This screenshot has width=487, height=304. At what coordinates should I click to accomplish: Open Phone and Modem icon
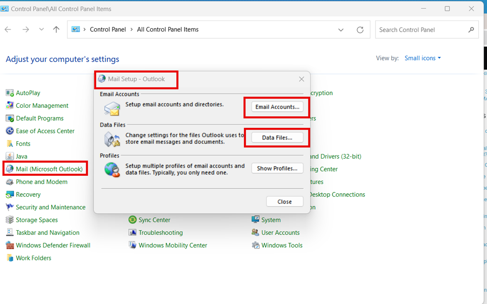pos(10,182)
